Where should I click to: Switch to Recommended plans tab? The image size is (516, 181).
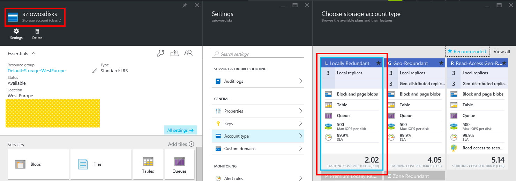click(467, 51)
